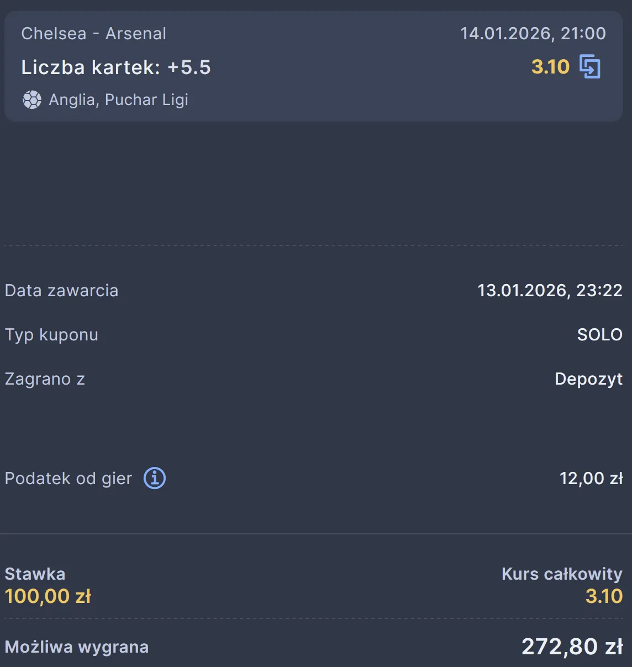Click the Data zawarcia timestamp
Image resolution: width=632 pixels, height=667 pixels.
pyautogui.click(x=550, y=290)
